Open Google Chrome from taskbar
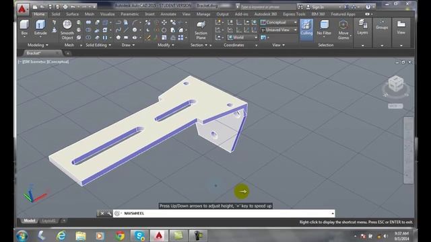The width and height of the screenshot is (431, 242). pyautogui.click(x=120, y=236)
